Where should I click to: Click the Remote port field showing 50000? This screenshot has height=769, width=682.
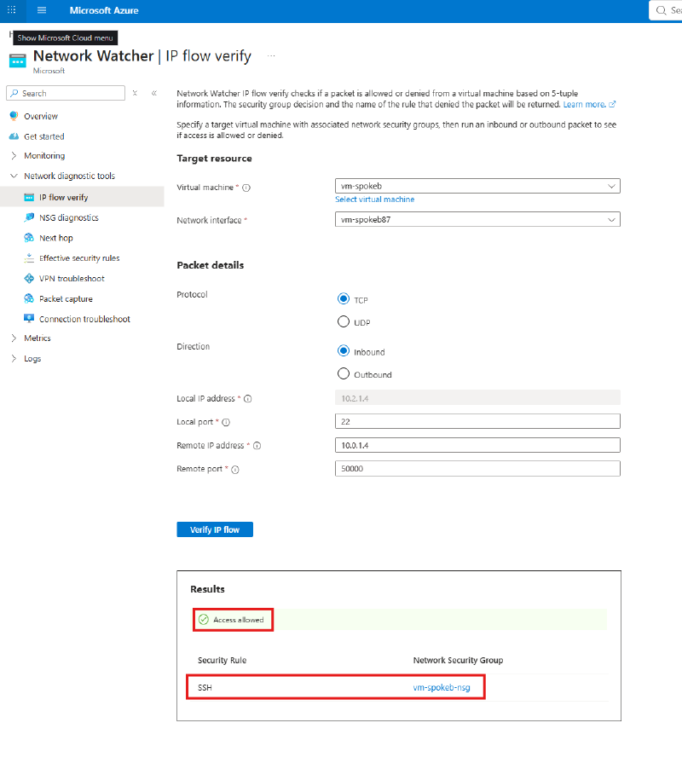477,468
